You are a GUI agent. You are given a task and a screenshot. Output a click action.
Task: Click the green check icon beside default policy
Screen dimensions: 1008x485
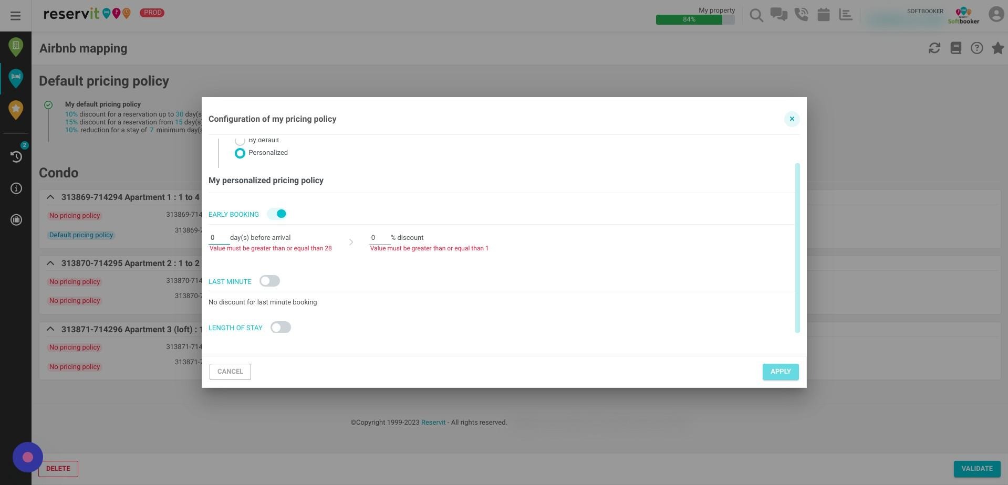[48, 105]
